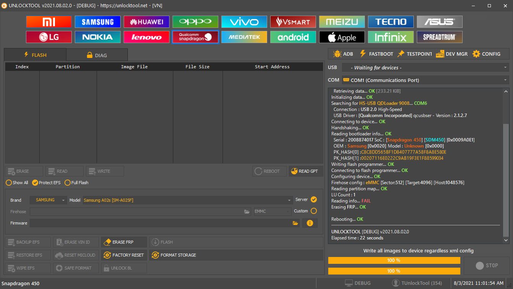Click the "Elapsed time : 22 seconds" log line
The width and height of the screenshot is (513, 289).
click(357, 238)
